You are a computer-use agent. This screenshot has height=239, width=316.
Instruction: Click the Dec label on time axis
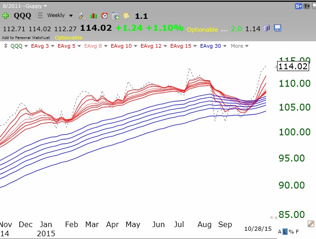[26, 224]
